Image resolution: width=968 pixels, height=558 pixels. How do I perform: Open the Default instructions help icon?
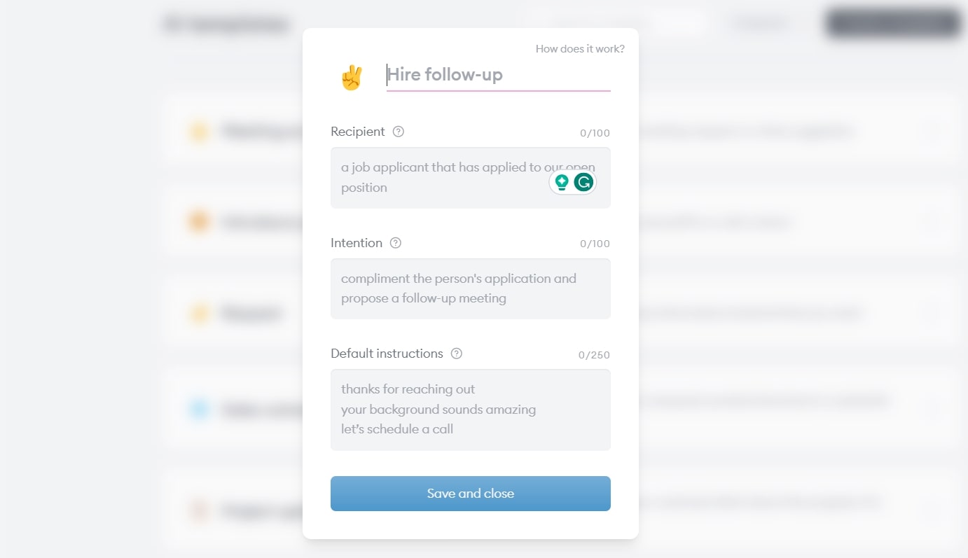456,354
